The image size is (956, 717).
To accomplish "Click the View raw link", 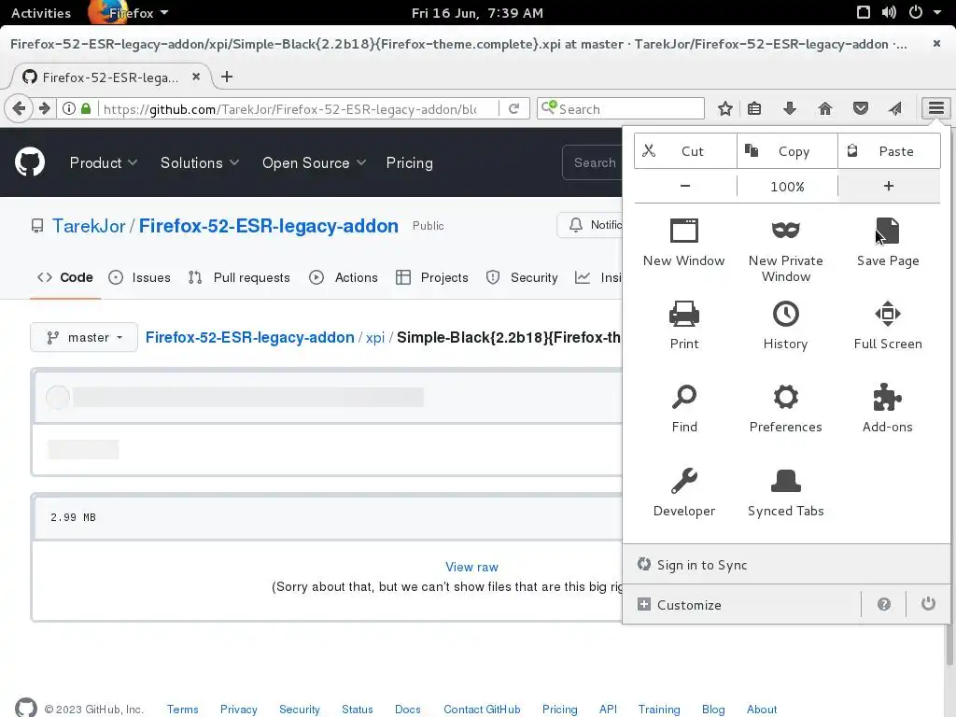I will click(x=471, y=567).
